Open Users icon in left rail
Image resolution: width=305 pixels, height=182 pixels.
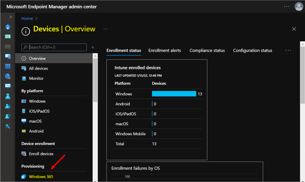[x=8, y=96]
